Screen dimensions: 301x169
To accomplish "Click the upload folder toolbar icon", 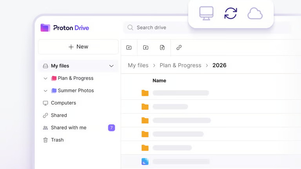I will pos(146,47).
